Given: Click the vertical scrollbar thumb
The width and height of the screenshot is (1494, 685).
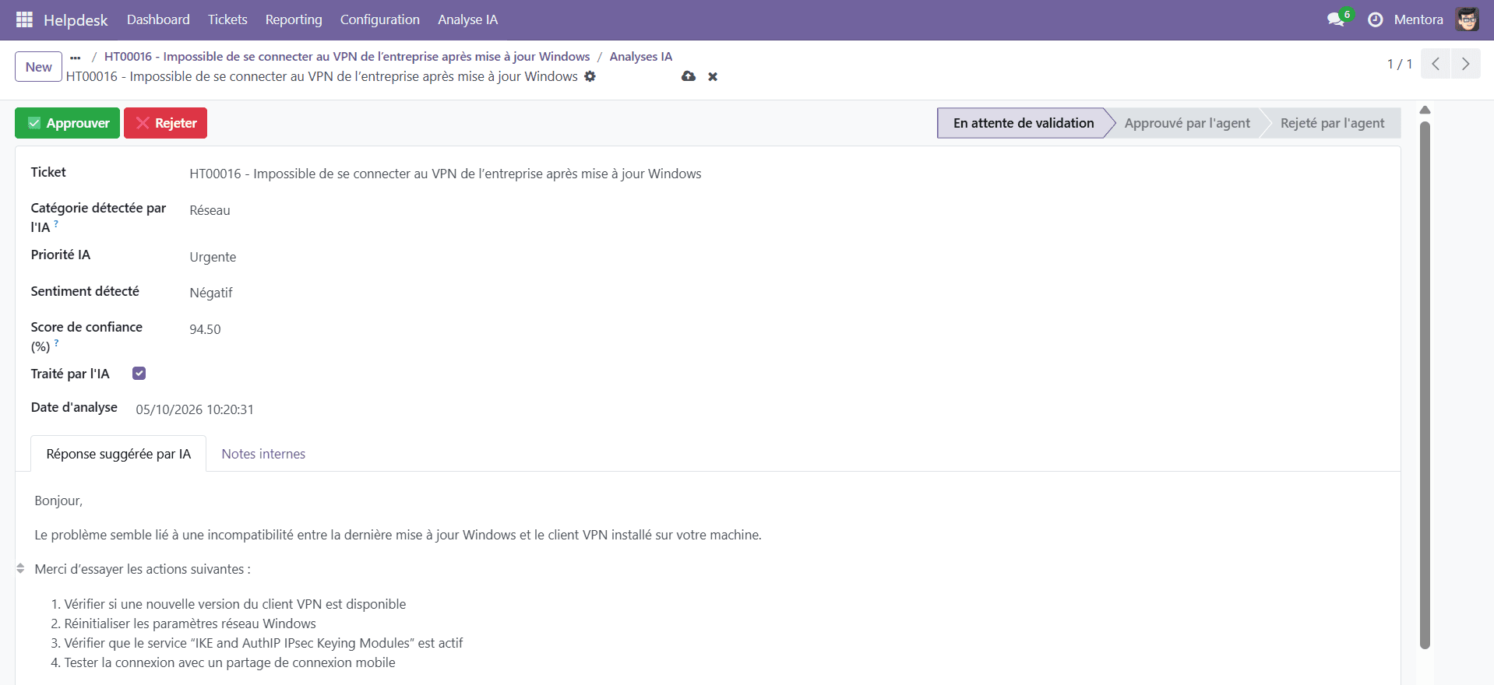Looking at the screenshot, I should [x=1425, y=385].
